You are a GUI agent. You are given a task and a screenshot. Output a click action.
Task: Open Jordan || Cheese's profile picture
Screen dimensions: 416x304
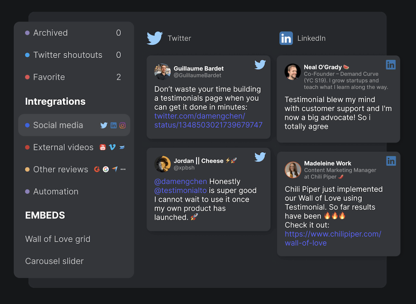tap(162, 164)
